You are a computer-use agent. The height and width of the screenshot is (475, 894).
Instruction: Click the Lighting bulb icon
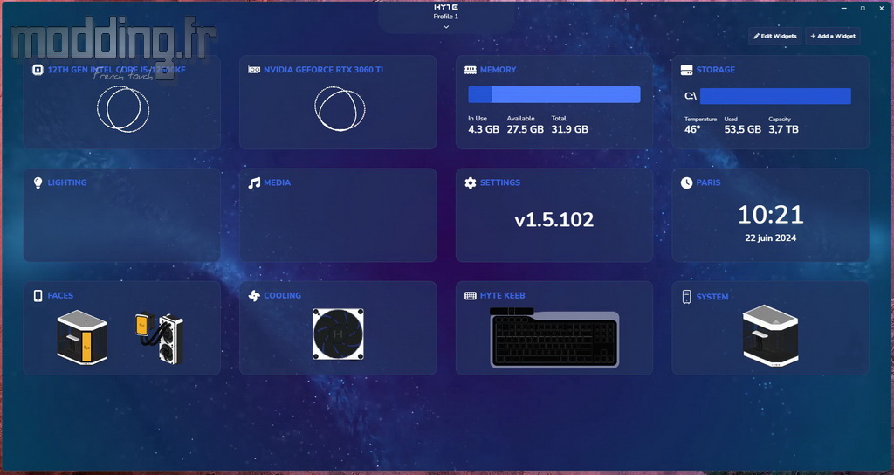coord(38,182)
